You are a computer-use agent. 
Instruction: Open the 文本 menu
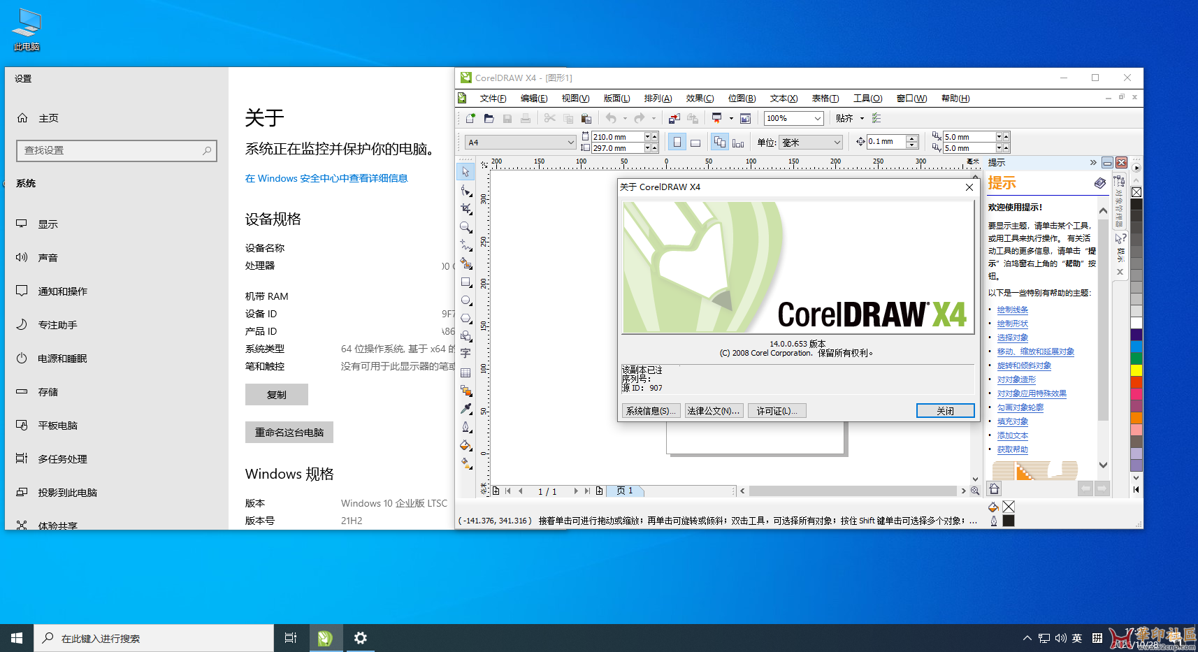click(783, 98)
